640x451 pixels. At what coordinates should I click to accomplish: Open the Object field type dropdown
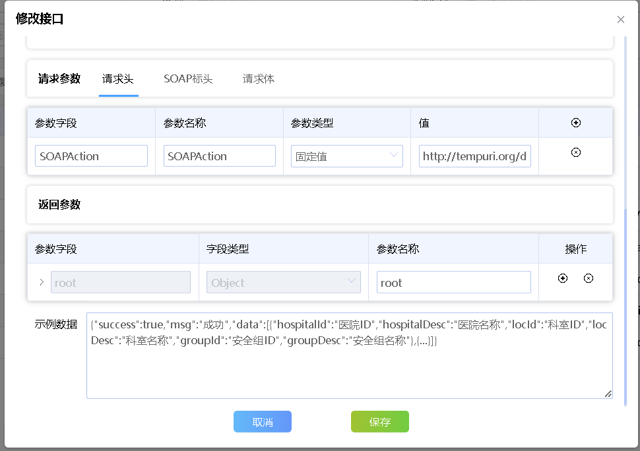pyautogui.click(x=283, y=282)
